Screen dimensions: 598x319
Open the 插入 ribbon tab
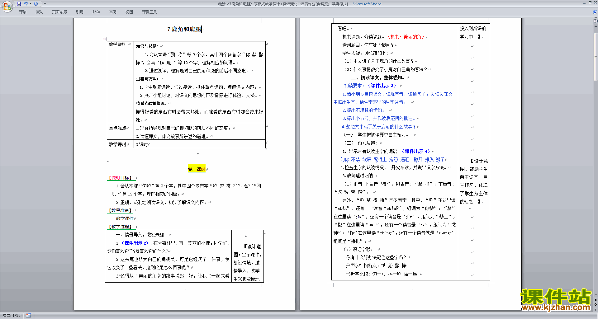point(39,12)
